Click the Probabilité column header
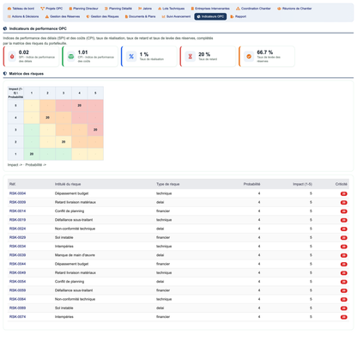Viewport: 357px width, 342px height. click(251, 184)
